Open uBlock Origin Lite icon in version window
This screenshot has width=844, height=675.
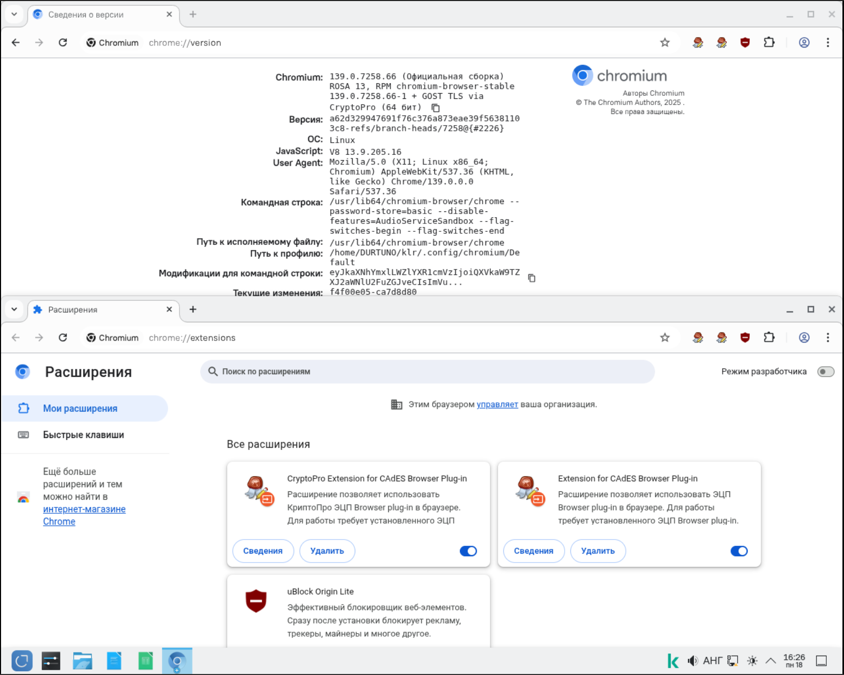pos(745,42)
